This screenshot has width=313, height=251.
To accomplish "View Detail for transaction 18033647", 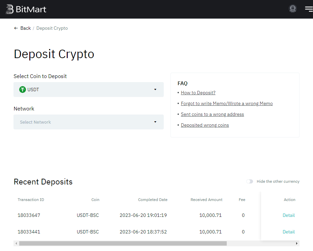I will point(289,215).
